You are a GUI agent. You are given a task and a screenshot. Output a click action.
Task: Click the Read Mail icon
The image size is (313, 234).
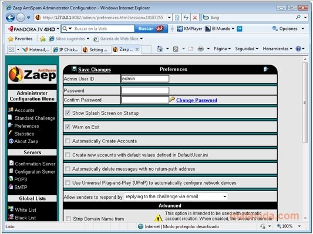(191, 49)
